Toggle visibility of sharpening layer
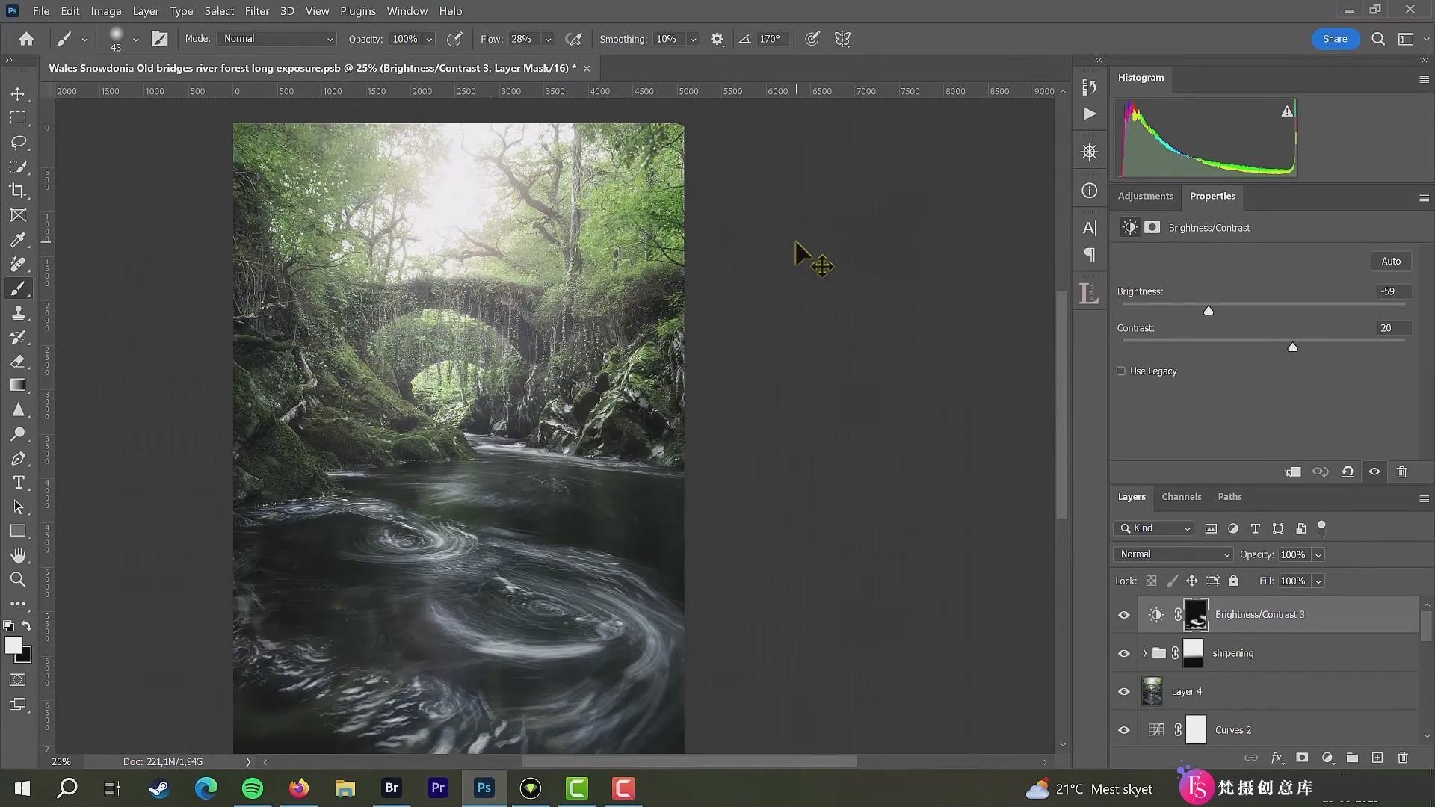Screen dimensions: 1435x807 tap(1123, 652)
